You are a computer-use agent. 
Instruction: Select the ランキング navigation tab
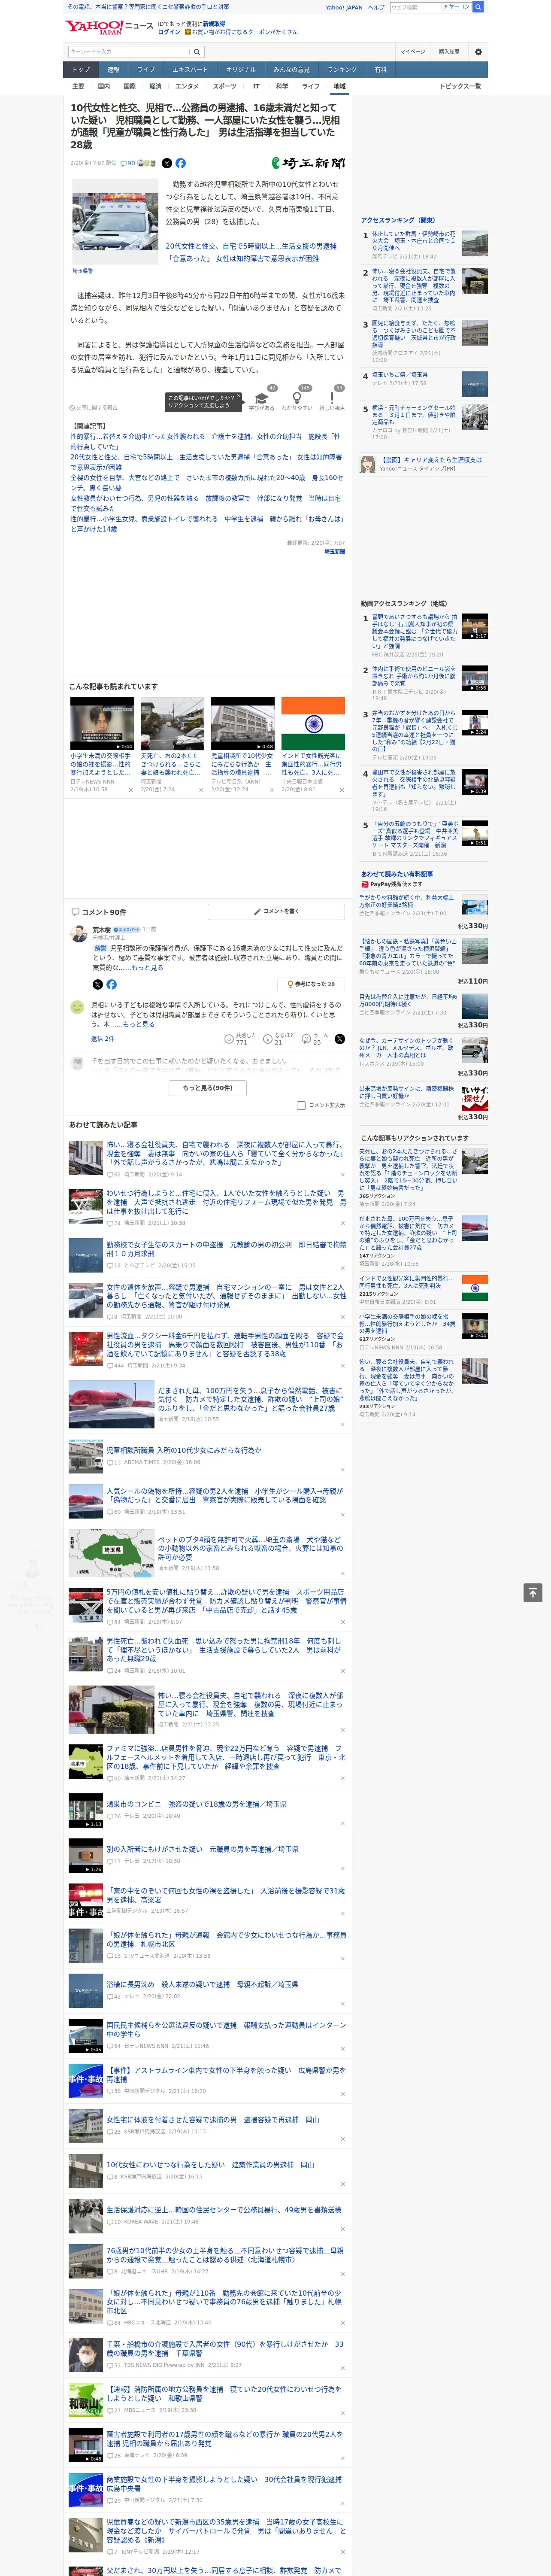tap(342, 70)
